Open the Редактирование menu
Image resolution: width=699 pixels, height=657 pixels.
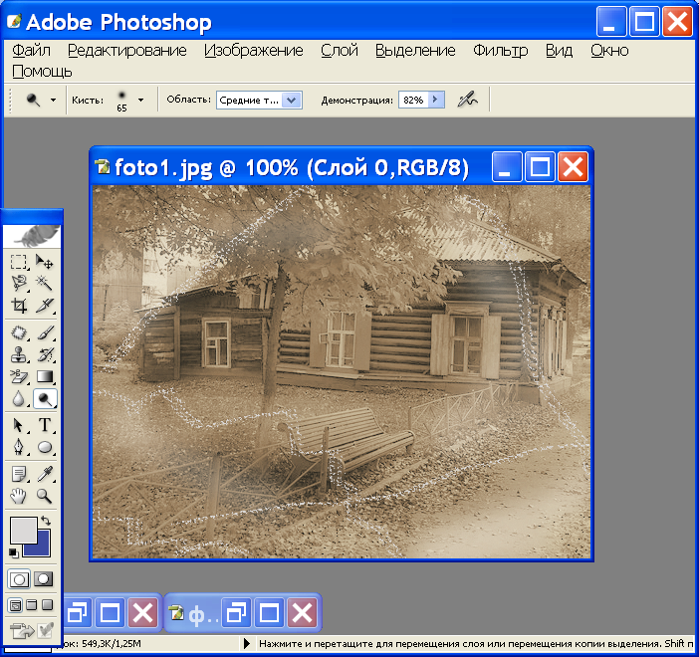[x=127, y=51]
